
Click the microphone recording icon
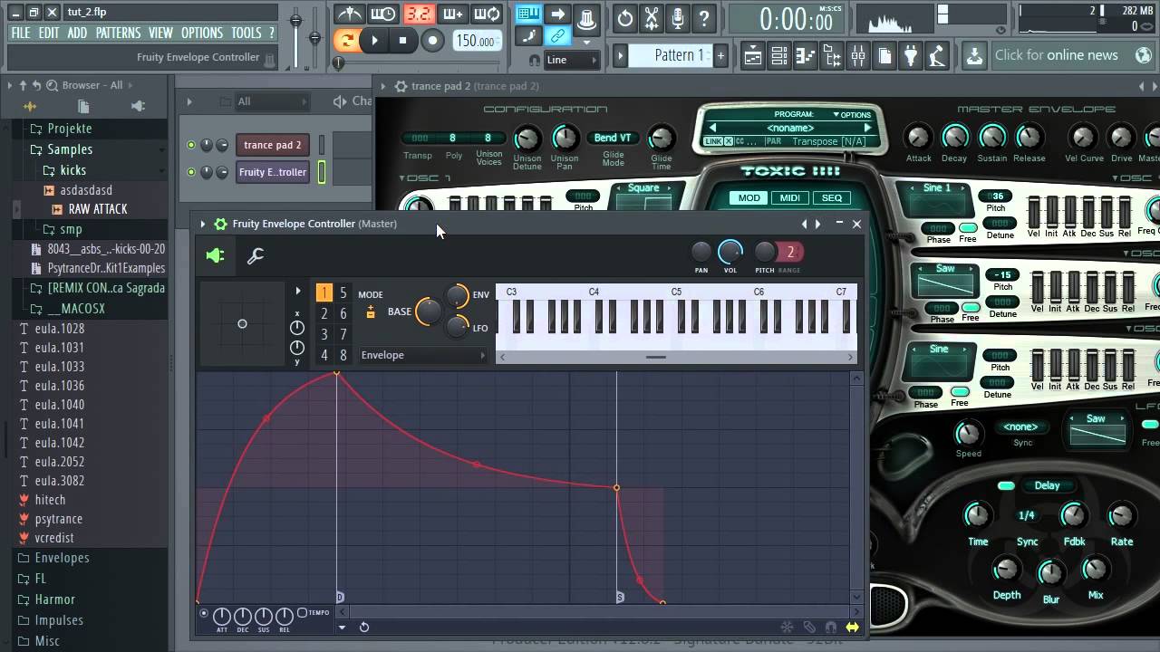pyautogui.click(x=678, y=18)
